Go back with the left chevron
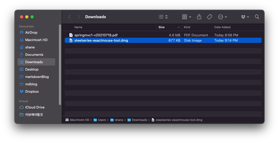This screenshot has width=279, height=143. point(69,17)
